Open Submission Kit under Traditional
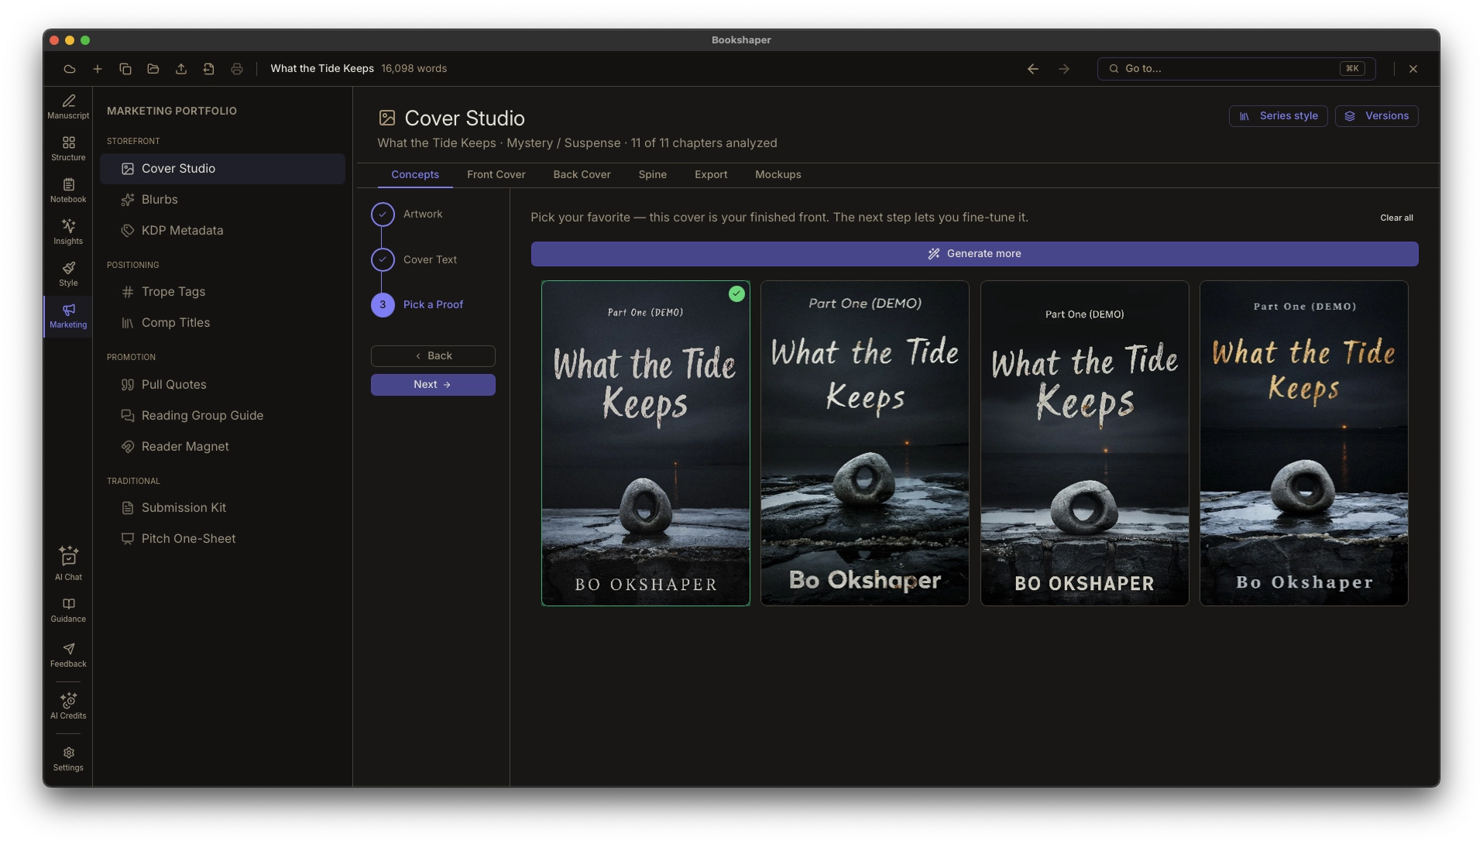 click(x=222, y=508)
